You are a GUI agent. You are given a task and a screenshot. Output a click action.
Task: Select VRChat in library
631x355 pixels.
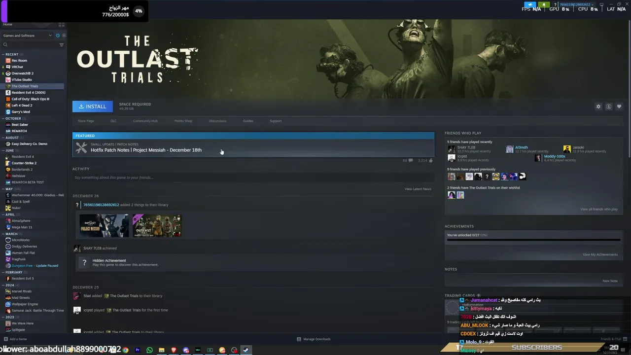(17, 67)
